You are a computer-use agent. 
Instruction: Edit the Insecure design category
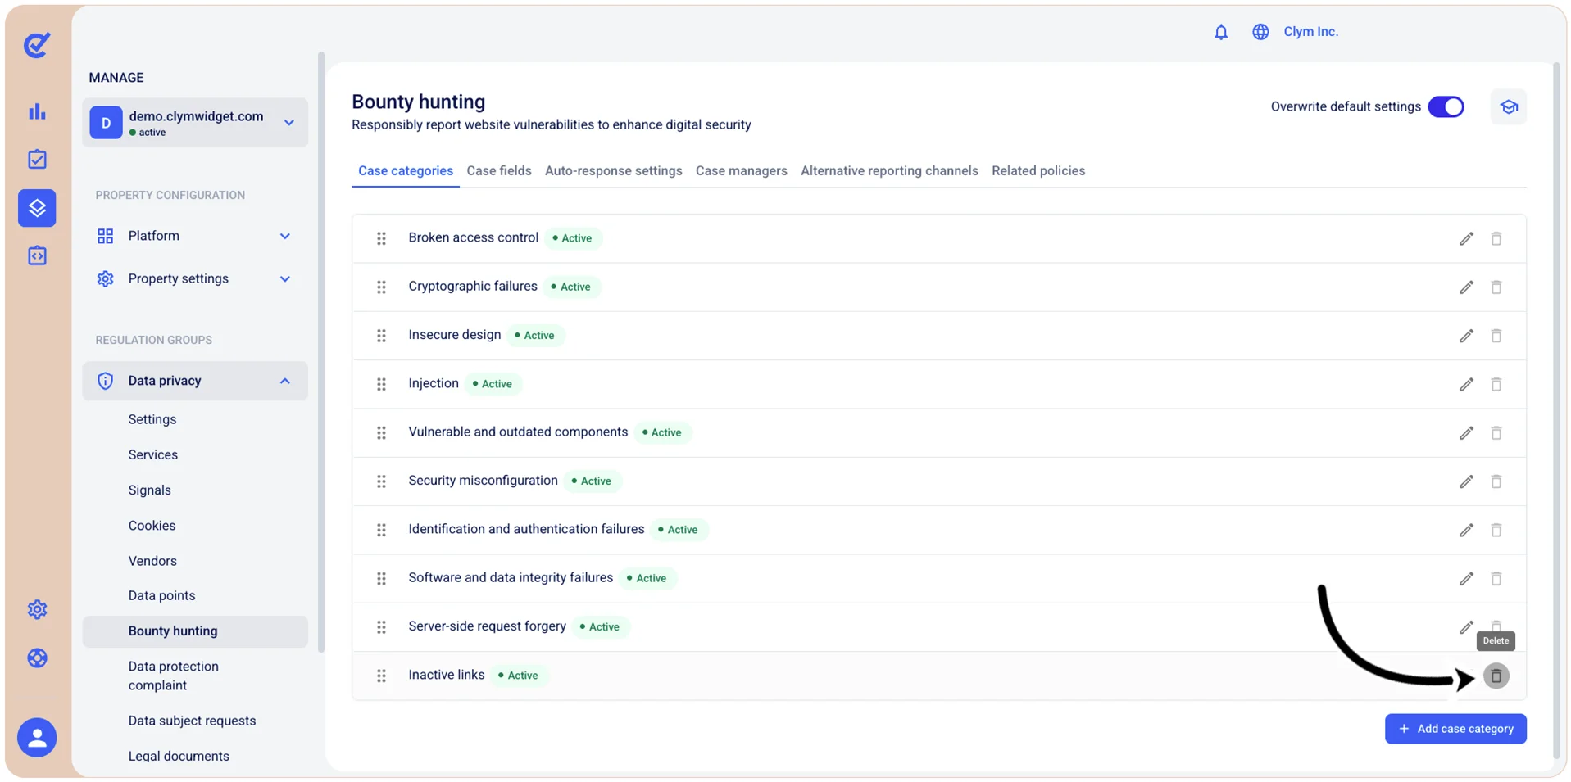(x=1466, y=336)
